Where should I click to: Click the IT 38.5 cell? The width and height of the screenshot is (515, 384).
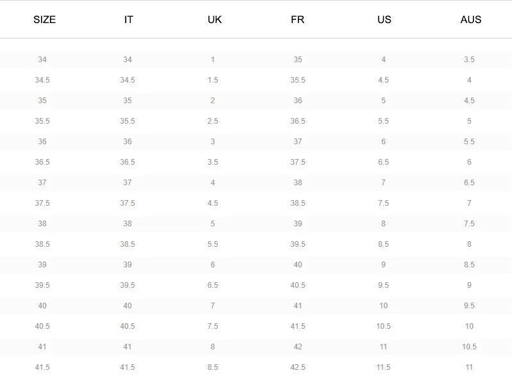point(127,244)
